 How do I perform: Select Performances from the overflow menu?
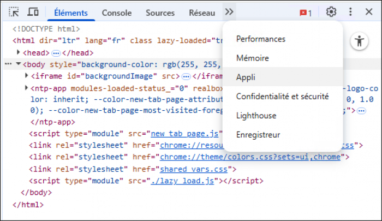[x=260, y=39]
